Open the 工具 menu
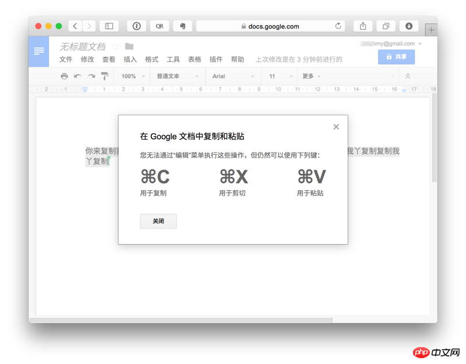 pos(173,59)
